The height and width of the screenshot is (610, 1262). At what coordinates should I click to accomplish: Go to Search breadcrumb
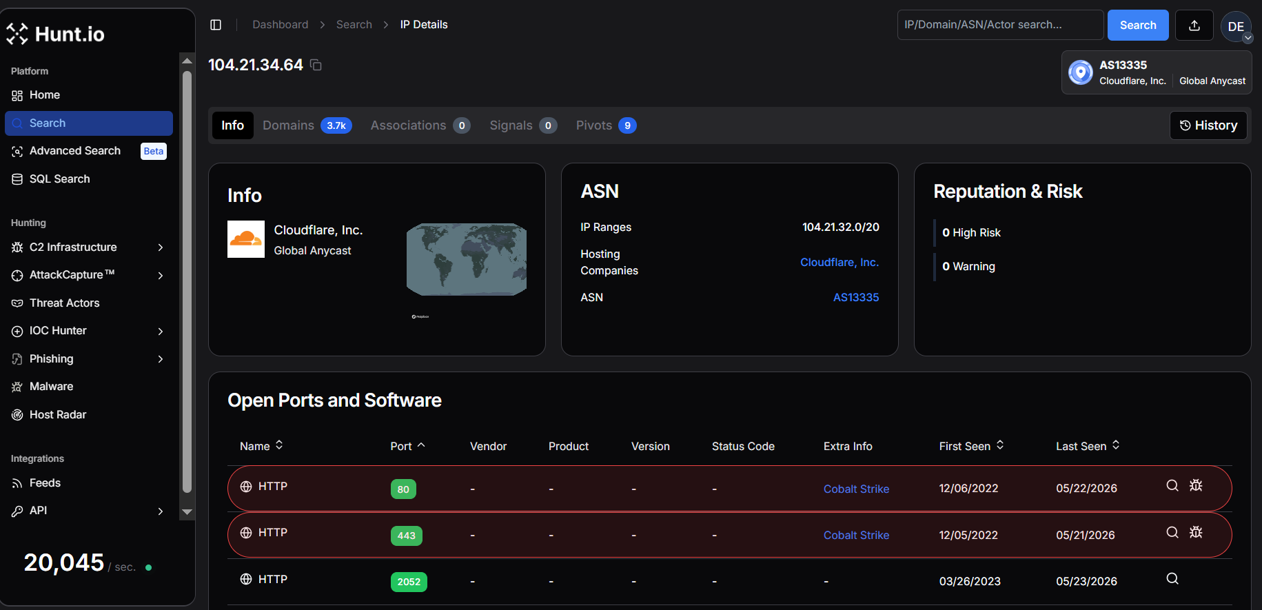(354, 25)
